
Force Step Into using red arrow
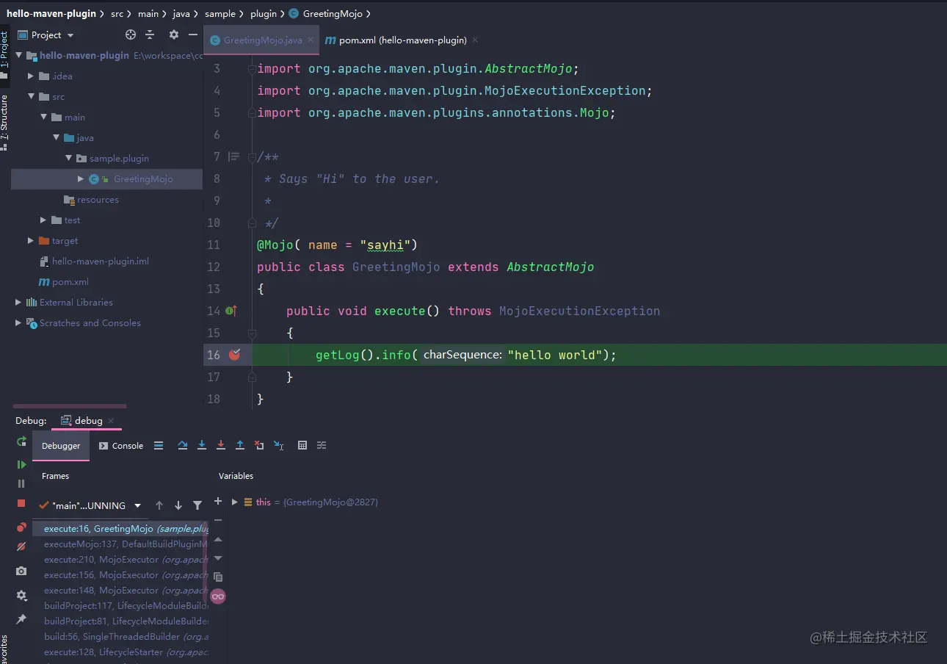221,445
